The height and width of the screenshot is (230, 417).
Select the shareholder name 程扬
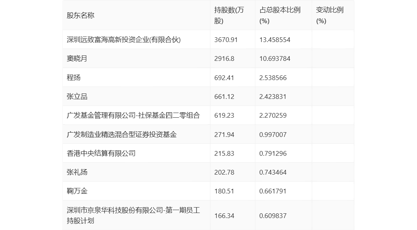[x=73, y=78]
